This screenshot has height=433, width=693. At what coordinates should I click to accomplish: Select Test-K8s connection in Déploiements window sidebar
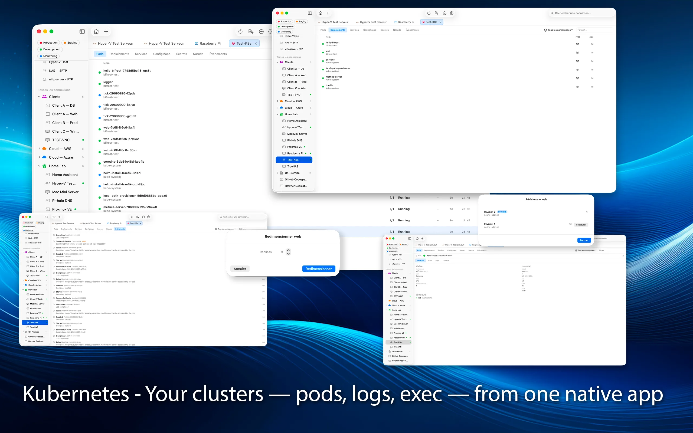pos(294,160)
